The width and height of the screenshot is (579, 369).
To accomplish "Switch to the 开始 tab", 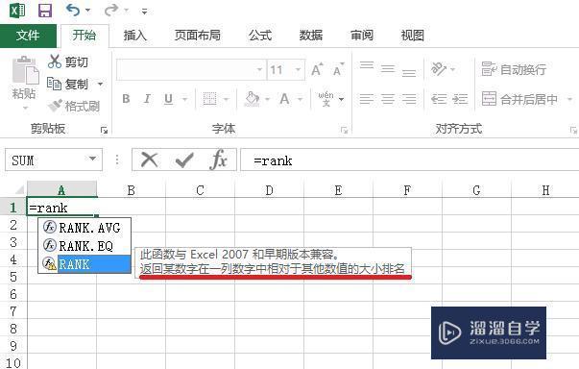I will 84,36.
